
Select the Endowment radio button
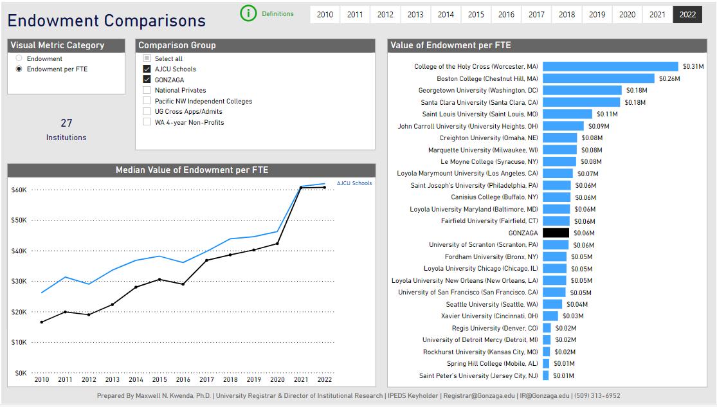pyautogui.click(x=19, y=58)
